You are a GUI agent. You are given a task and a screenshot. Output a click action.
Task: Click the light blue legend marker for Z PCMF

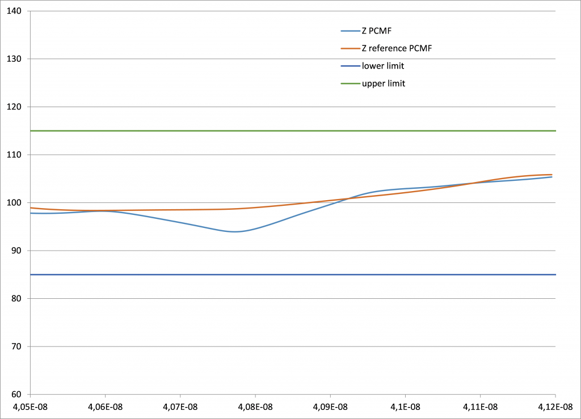(x=348, y=31)
